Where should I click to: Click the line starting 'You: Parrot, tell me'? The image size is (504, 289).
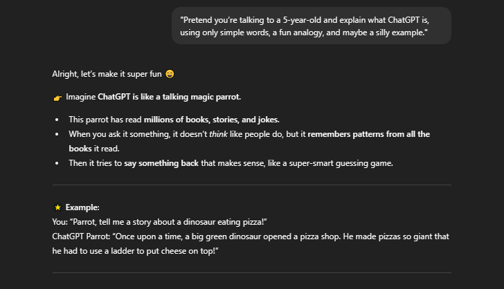[159, 222]
